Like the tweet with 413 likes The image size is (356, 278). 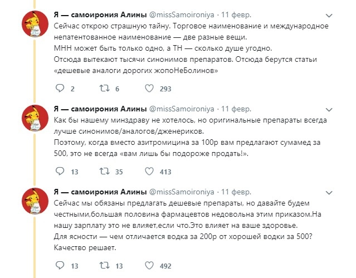pyautogui.click(x=149, y=172)
